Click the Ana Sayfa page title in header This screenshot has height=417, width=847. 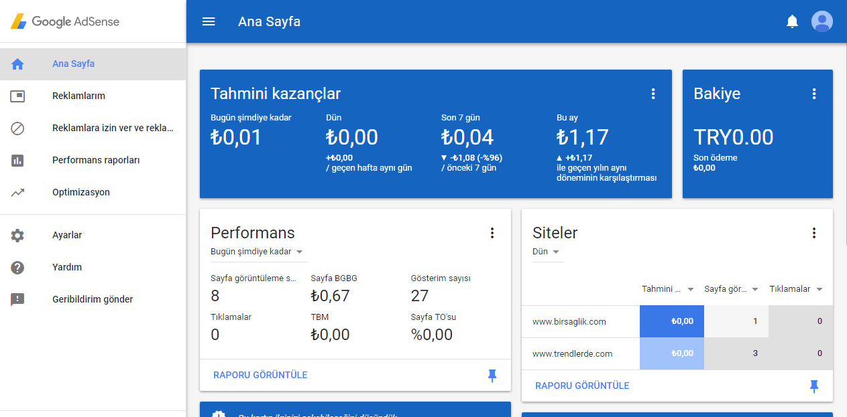pos(269,21)
